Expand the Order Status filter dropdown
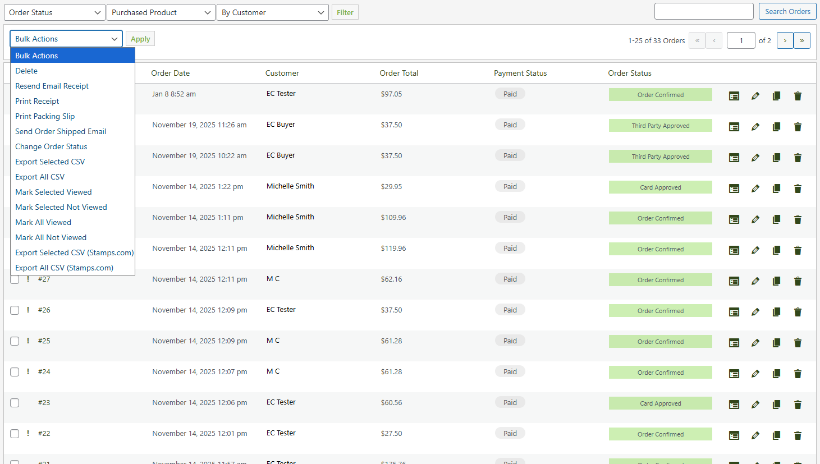 54,12
